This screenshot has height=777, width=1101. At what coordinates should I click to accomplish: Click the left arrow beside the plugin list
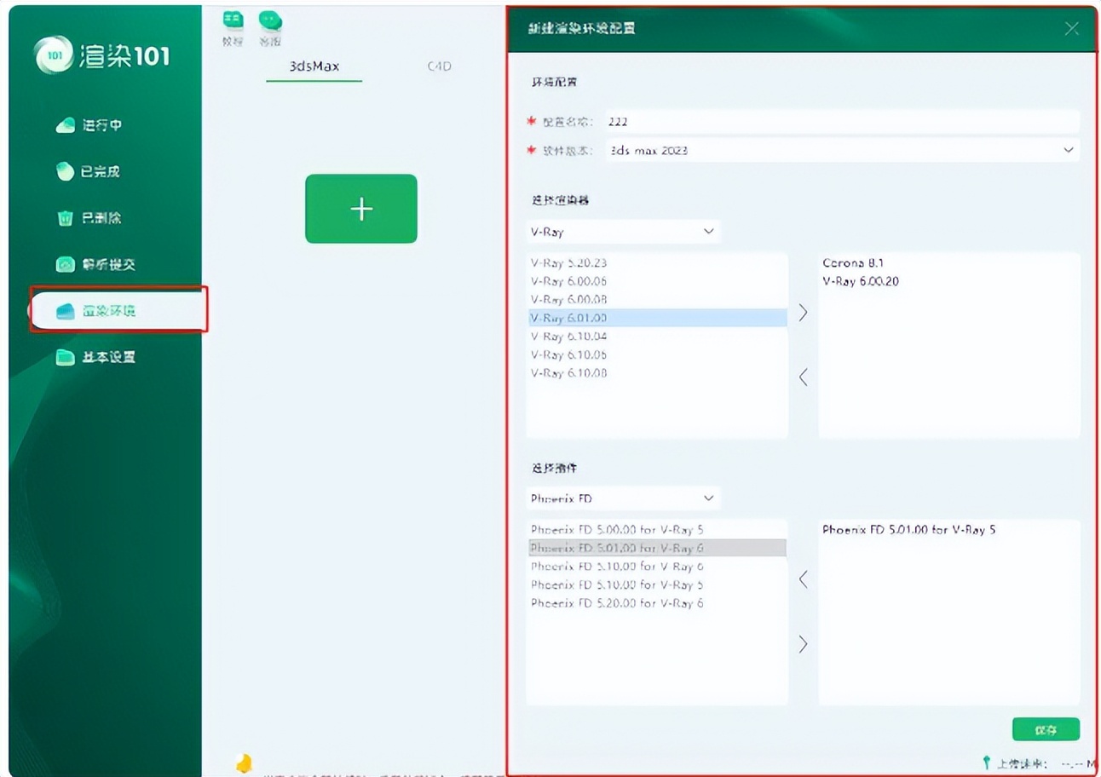click(x=803, y=579)
